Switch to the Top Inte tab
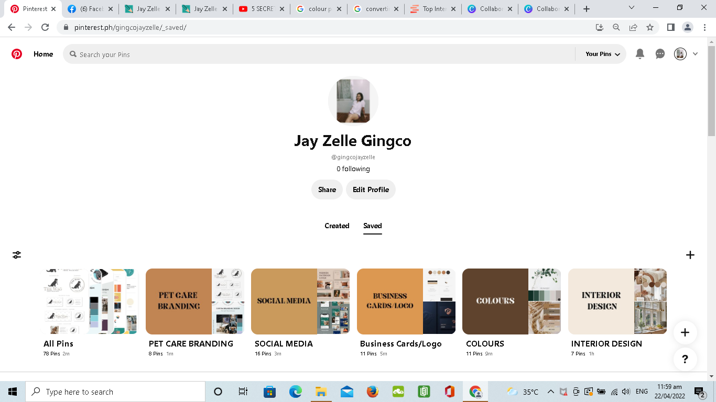Viewport: 716px width, 402px height. tap(433, 9)
